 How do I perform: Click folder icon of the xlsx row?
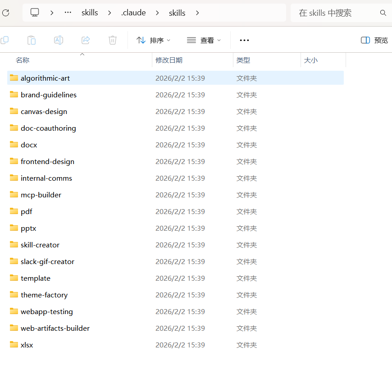pyautogui.click(x=14, y=345)
